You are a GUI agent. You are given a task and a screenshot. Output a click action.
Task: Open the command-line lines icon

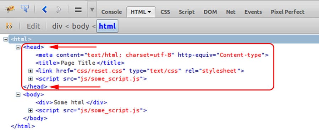78,9
